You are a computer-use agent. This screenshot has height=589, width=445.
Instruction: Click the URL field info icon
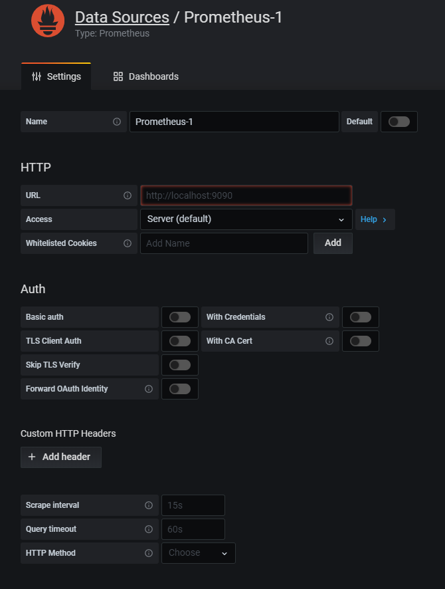128,195
